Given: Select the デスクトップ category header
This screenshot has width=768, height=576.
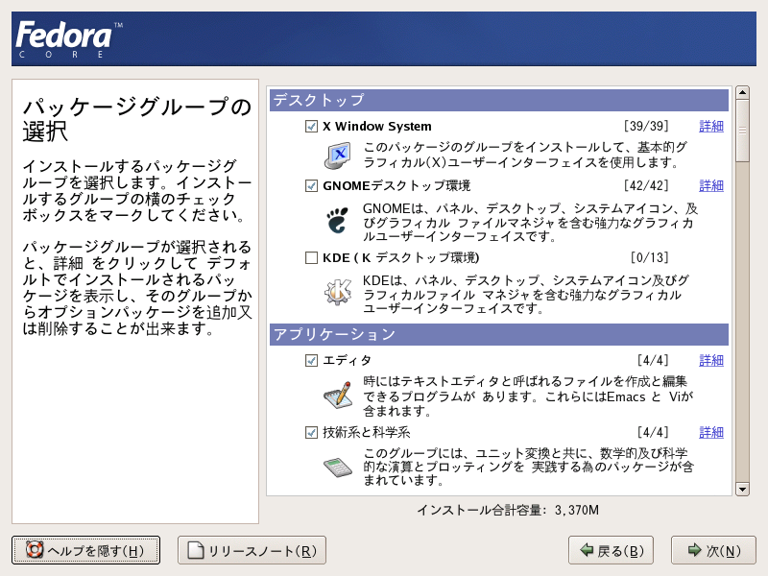Looking at the screenshot, I should click(498, 100).
